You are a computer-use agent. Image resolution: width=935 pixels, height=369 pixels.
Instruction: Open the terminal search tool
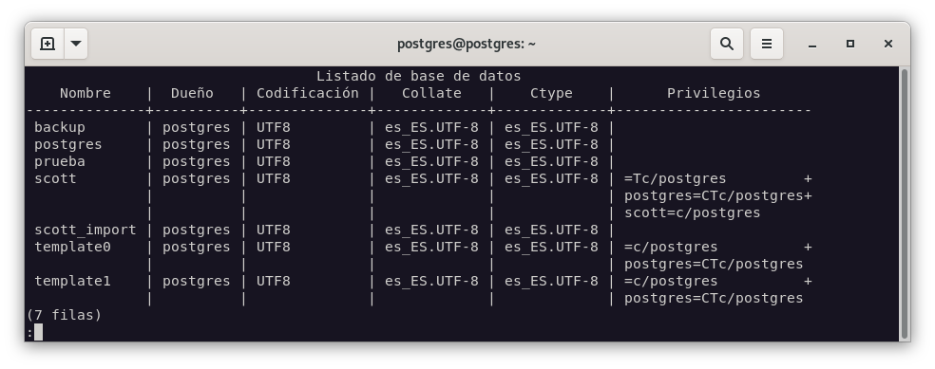click(x=726, y=44)
